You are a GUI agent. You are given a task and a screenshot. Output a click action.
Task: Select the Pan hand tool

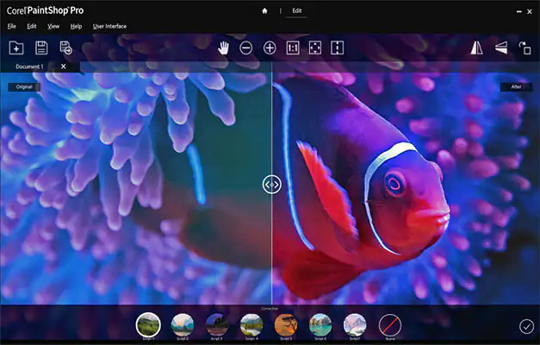pyautogui.click(x=223, y=48)
